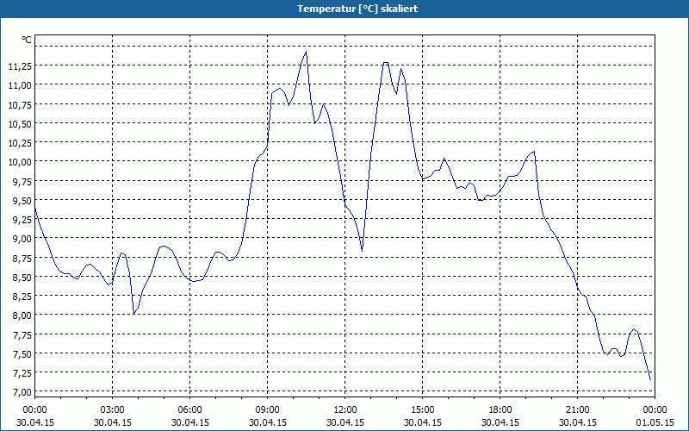The width and height of the screenshot is (689, 431).
Task: Click the 15:00 time axis label
Action: (422, 410)
